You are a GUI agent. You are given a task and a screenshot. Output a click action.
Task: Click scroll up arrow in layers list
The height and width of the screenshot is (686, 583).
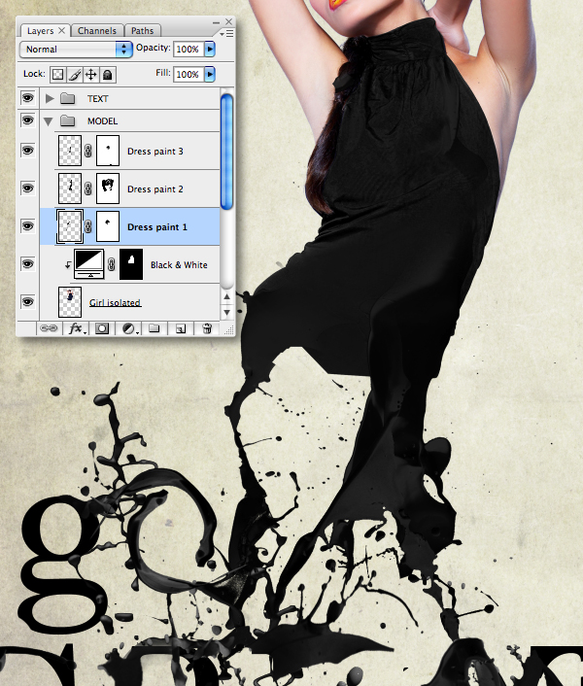point(227,296)
